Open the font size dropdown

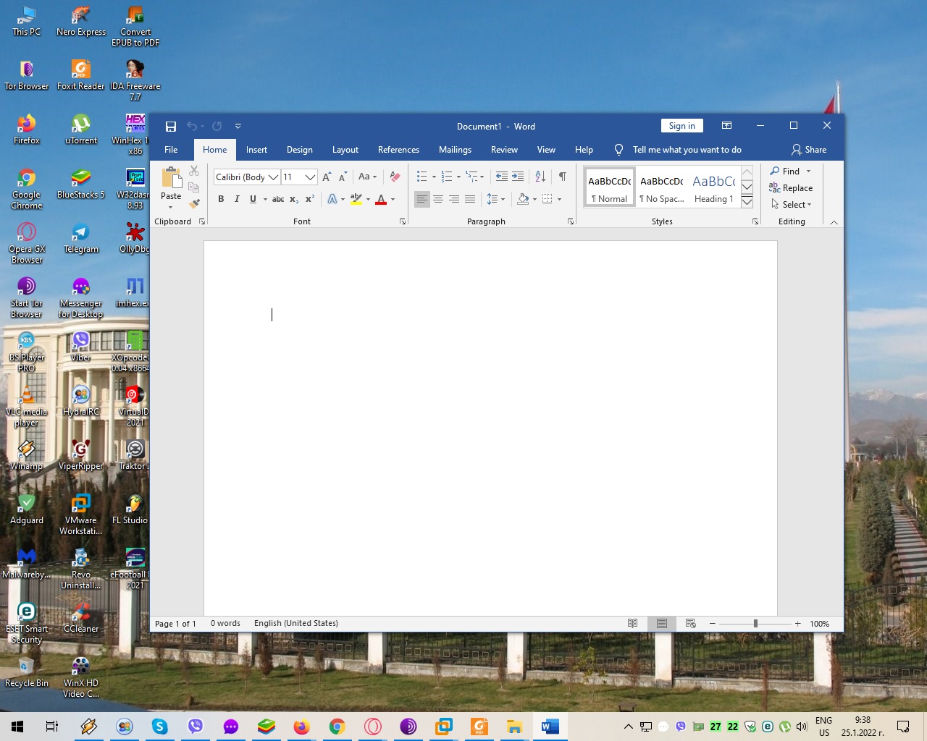[x=310, y=177]
